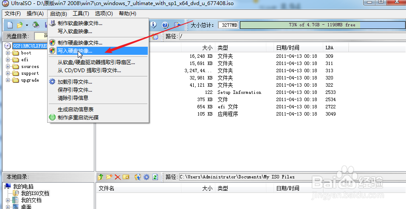The height and width of the screenshot is (209, 406).
Task: Expand the 桌面 tree node
Action: (x=8, y=207)
